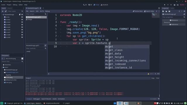Add a new scene tab
The height and width of the screenshot is (105, 187).
click(43, 8)
